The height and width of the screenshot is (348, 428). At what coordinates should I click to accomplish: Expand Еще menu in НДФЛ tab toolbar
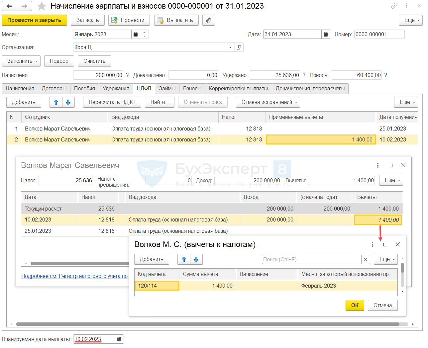[406, 102]
